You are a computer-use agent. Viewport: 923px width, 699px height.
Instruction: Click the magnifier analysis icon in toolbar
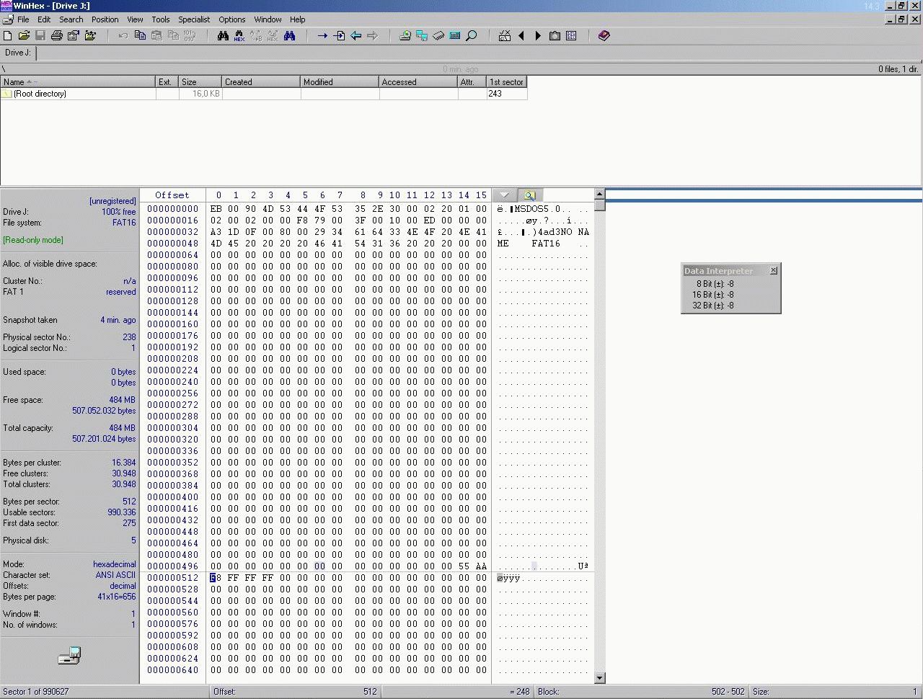(472, 35)
